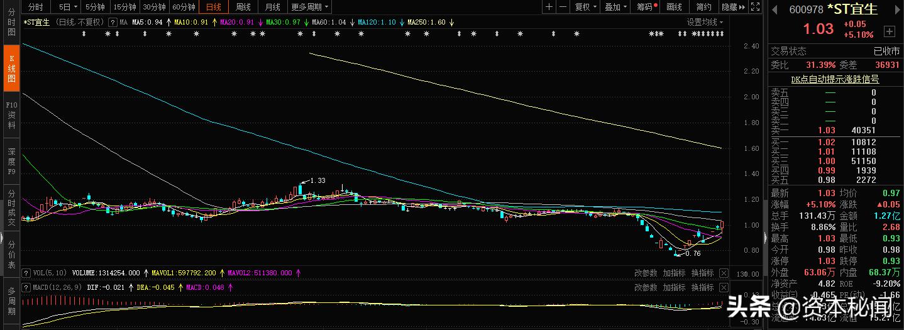Zoom out chart with minus icon
The width and height of the screenshot is (904, 330).
pos(563,7)
